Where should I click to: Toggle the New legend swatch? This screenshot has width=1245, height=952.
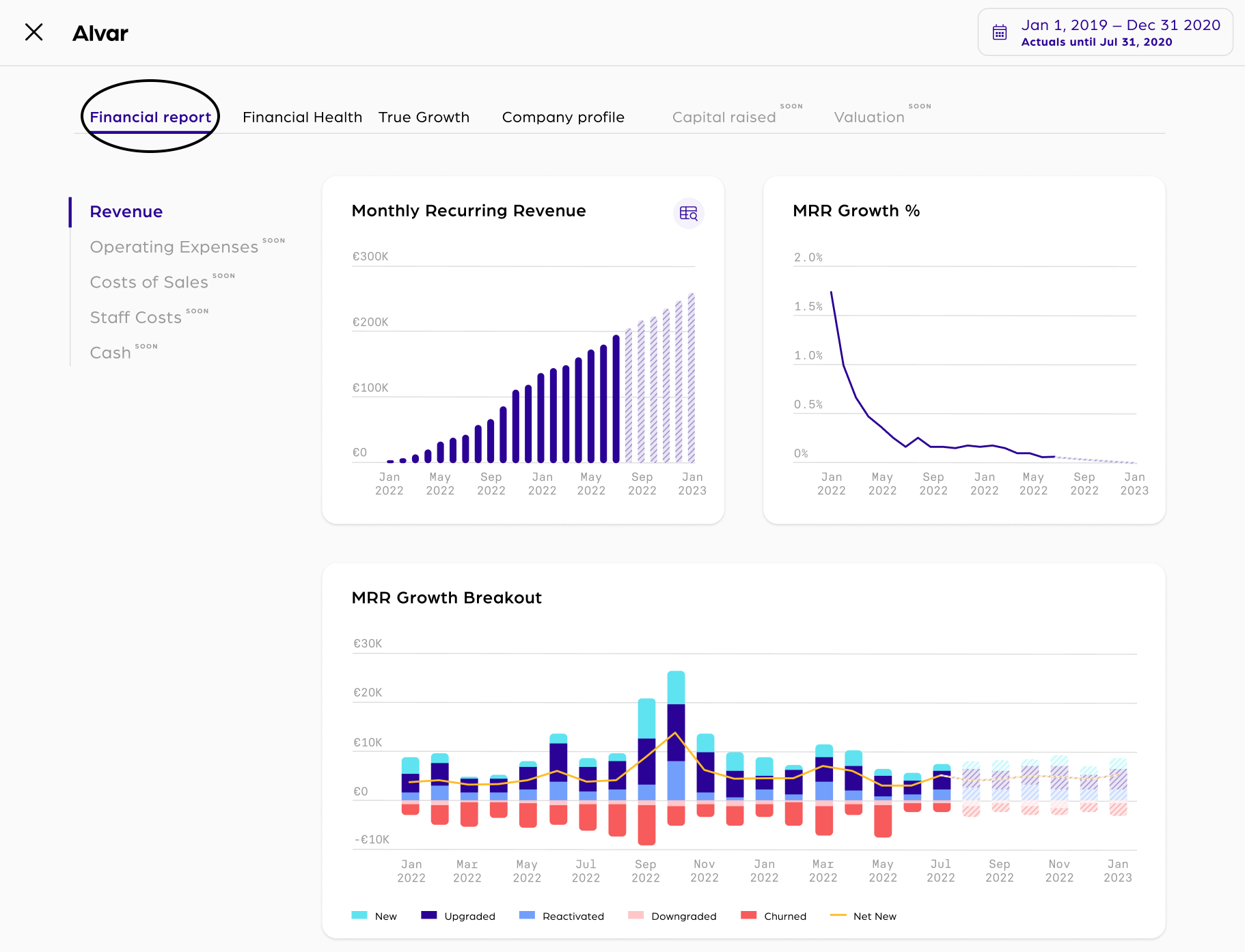point(359,915)
